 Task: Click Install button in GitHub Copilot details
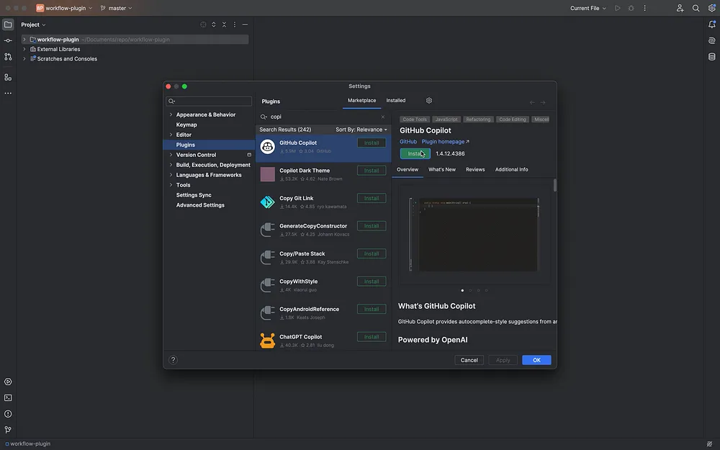(x=415, y=153)
